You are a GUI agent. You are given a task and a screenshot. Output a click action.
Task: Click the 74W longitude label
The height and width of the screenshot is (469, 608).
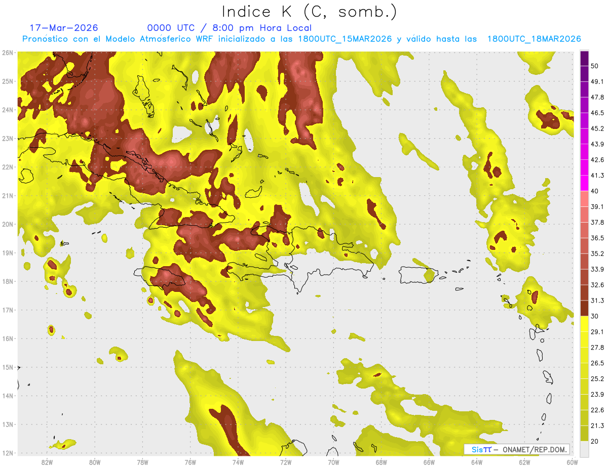(238, 462)
